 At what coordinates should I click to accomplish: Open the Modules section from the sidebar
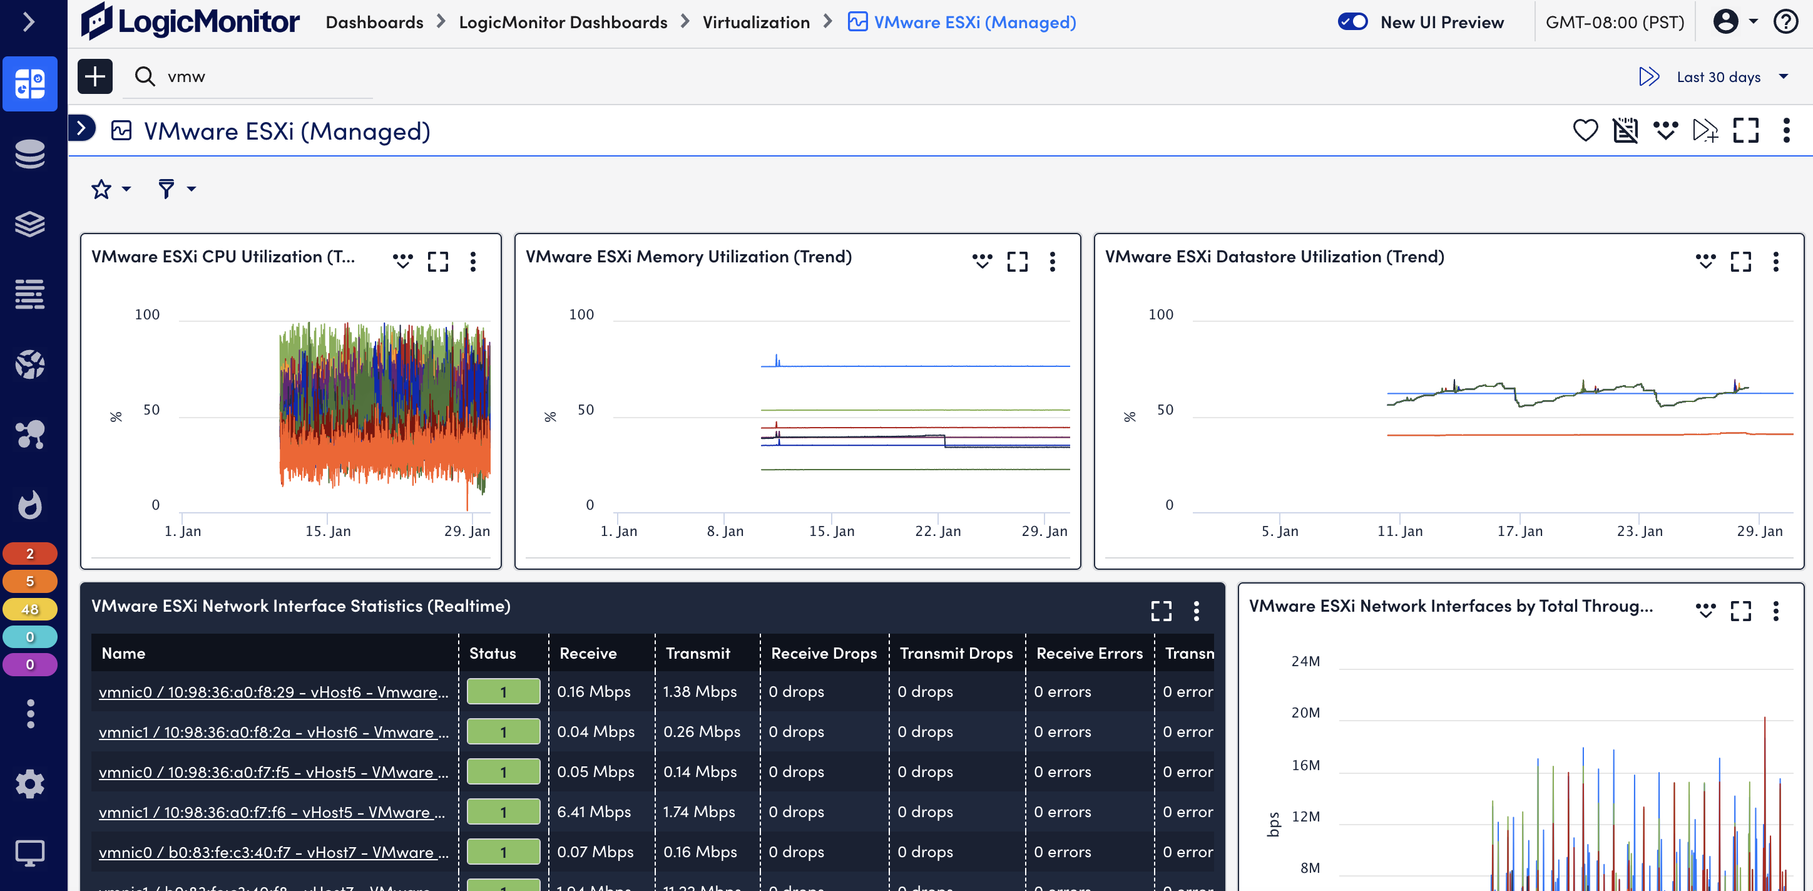pos(30,224)
